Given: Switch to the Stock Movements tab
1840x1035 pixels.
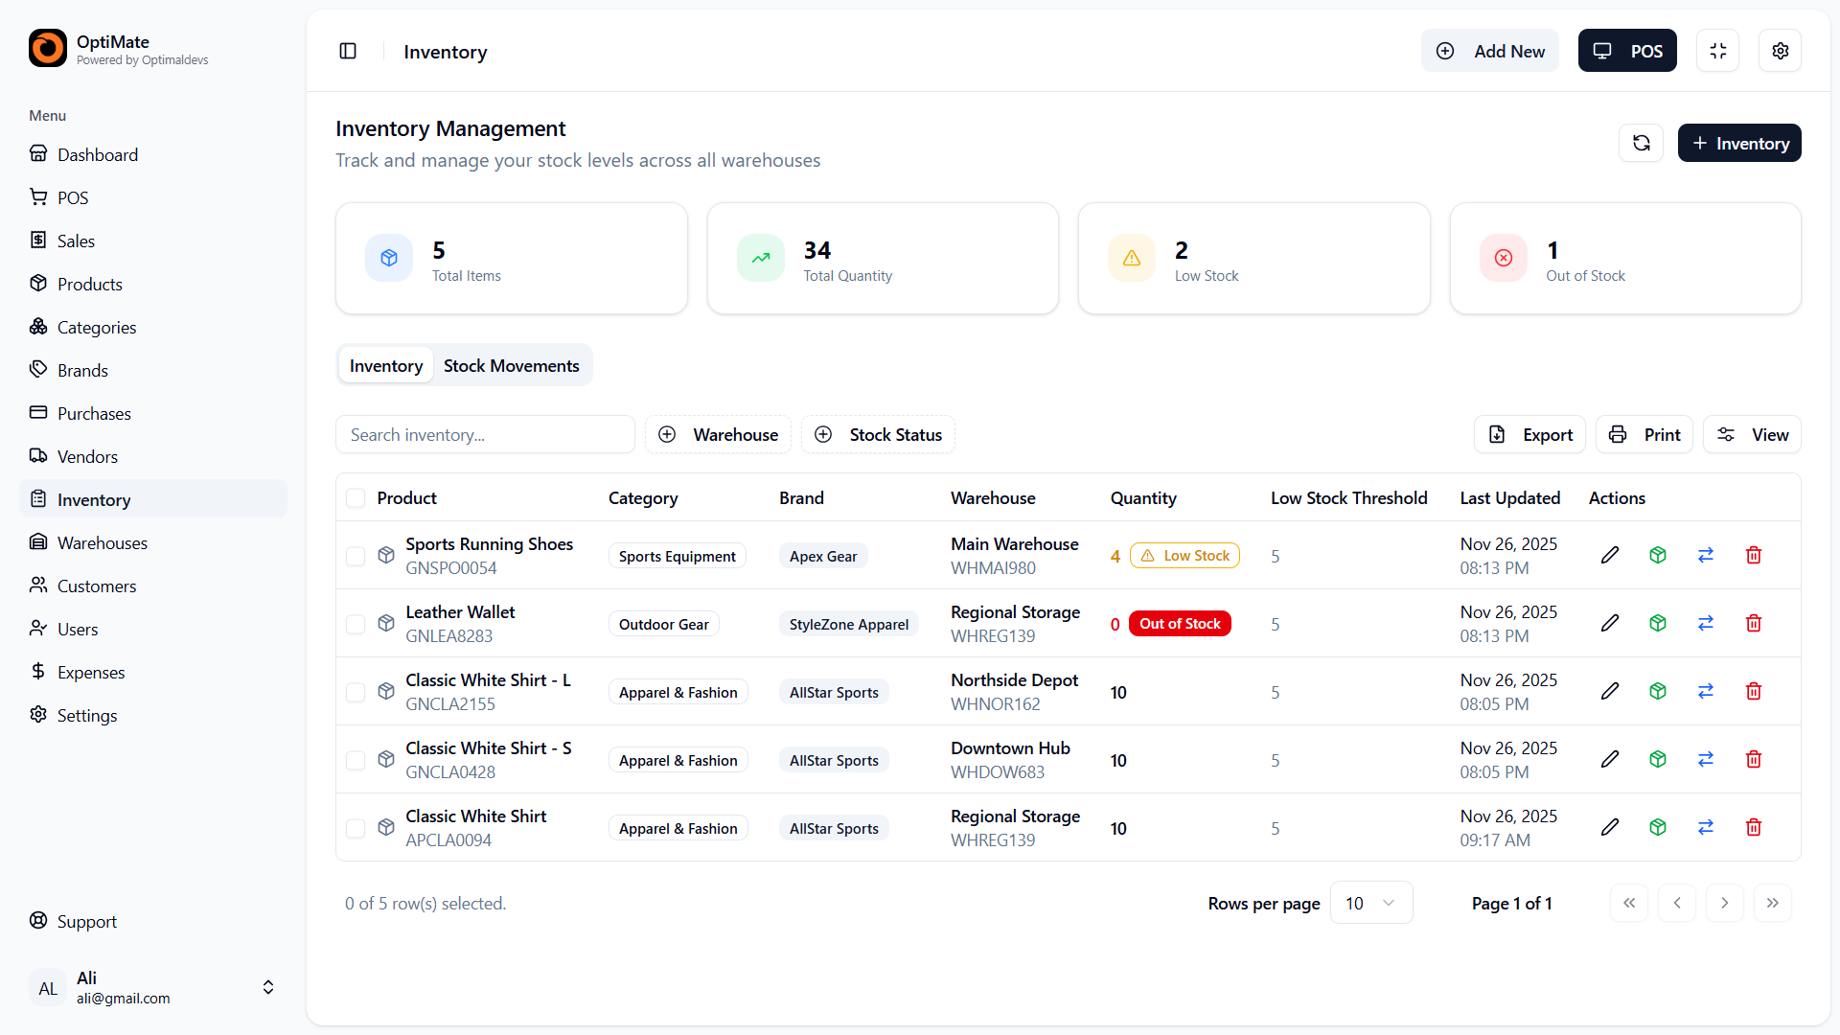Looking at the screenshot, I should tap(511, 365).
